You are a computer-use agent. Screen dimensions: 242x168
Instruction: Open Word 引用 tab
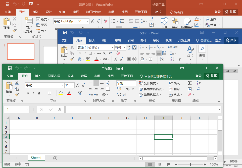(131, 40)
